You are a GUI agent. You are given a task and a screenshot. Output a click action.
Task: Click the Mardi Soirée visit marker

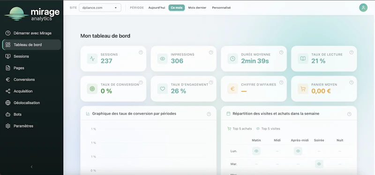tap(319, 164)
